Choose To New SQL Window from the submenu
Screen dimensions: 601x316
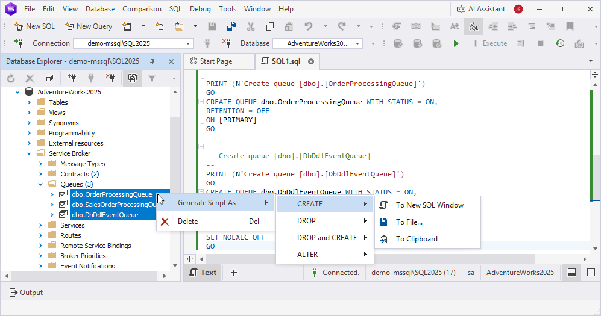coord(427,205)
